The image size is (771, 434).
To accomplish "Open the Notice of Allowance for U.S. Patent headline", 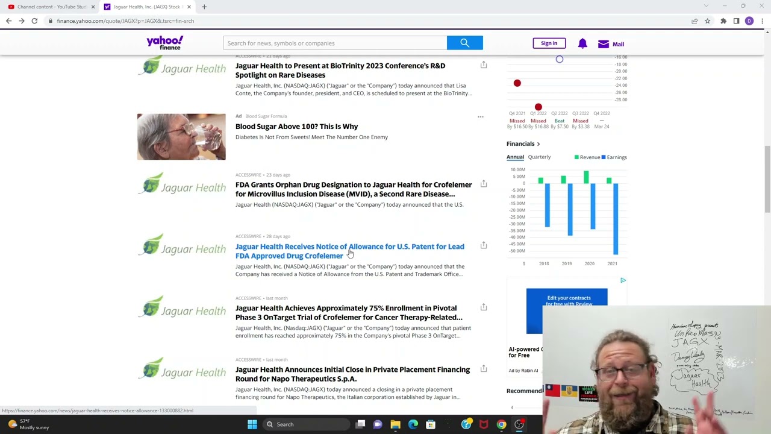I will coord(350,251).
